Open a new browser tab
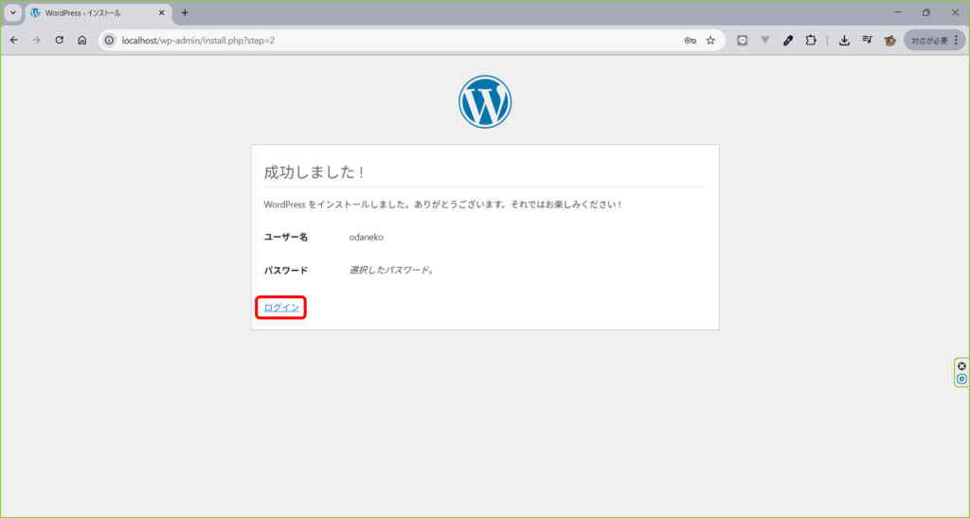Screen dimensions: 970x518 (185, 13)
